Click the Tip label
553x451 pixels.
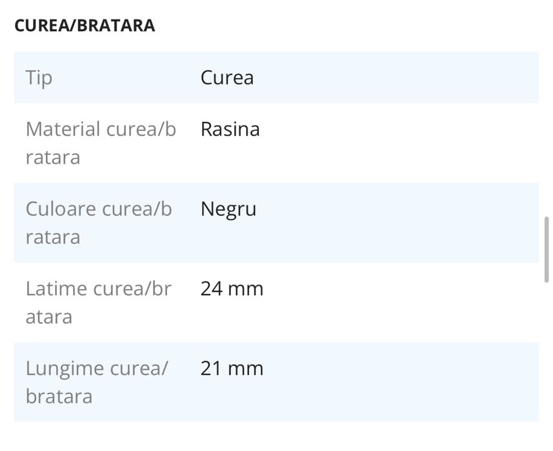pyautogui.click(x=39, y=77)
